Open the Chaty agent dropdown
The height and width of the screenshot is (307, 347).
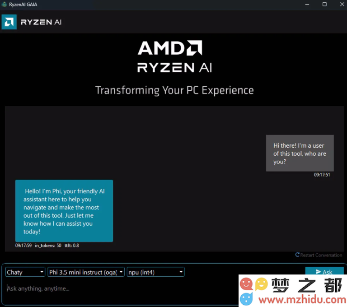click(25, 272)
